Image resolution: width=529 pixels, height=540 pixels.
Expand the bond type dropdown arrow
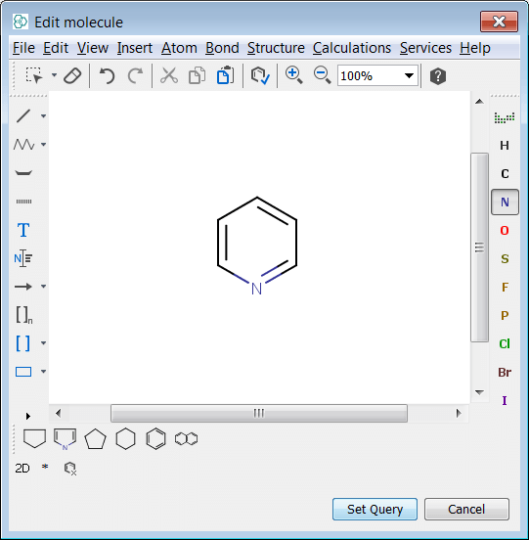pos(43,116)
